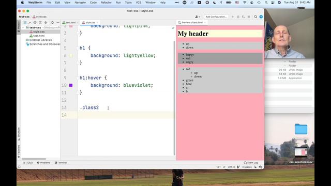
Task: Click fold end marker on line 7
Action: (78, 63)
